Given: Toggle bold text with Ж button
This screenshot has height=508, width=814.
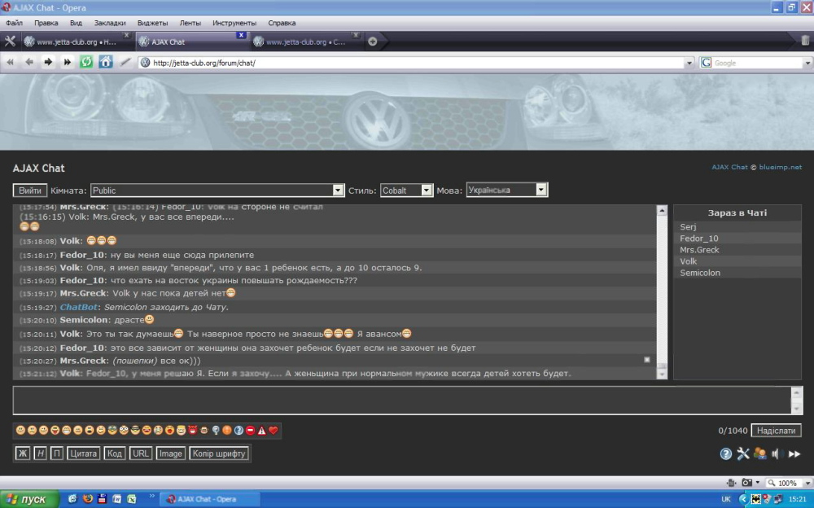Looking at the screenshot, I should click(22, 453).
